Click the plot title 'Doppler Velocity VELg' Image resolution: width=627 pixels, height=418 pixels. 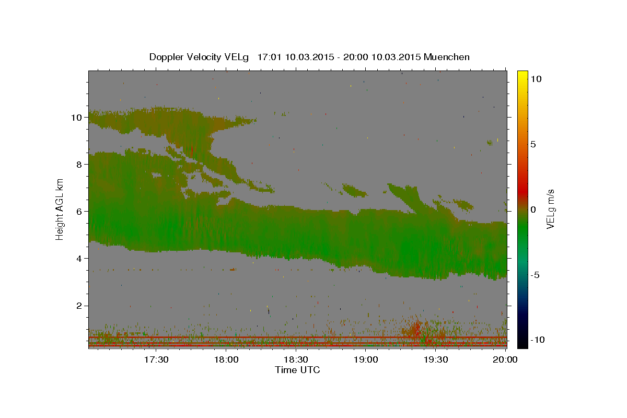[200, 57]
